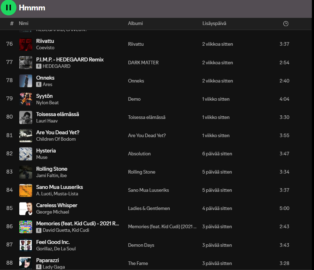
Task: Click the Feel Good Inc. cover thumbnail
Action: pyautogui.click(x=26, y=245)
